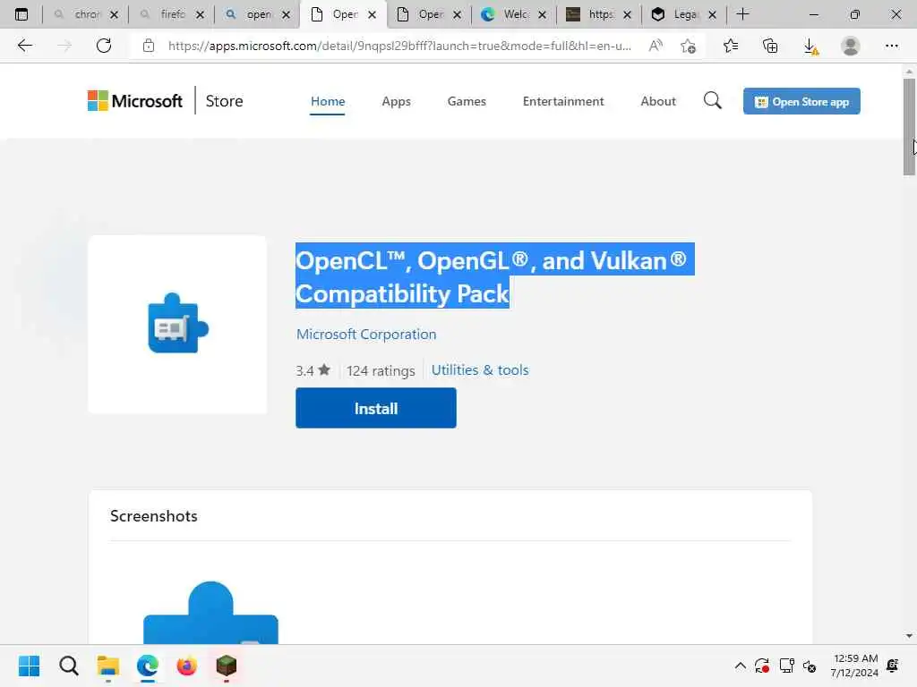Open the taskbar clock and date

point(854,666)
